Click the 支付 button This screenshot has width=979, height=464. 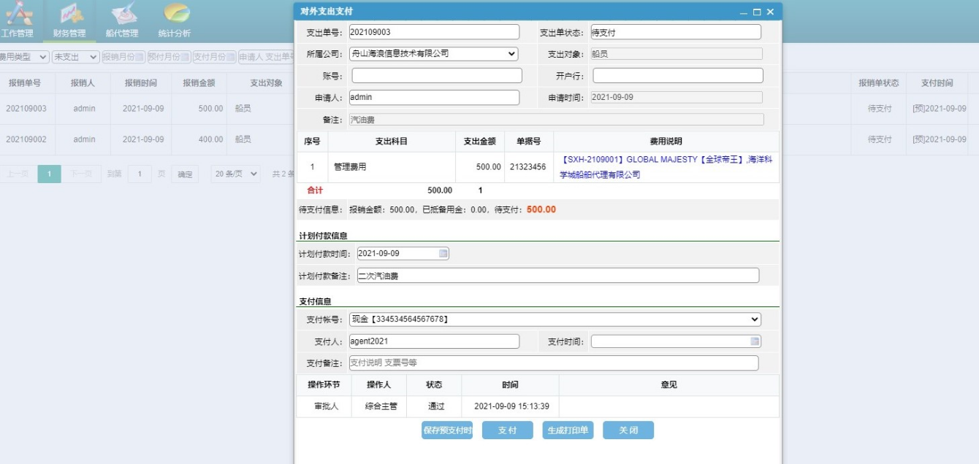point(508,430)
